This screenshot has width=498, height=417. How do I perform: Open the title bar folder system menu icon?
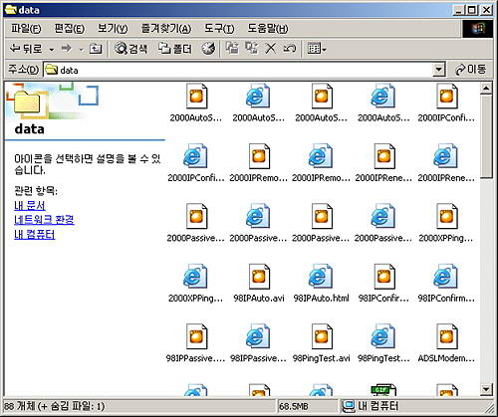pos(11,10)
